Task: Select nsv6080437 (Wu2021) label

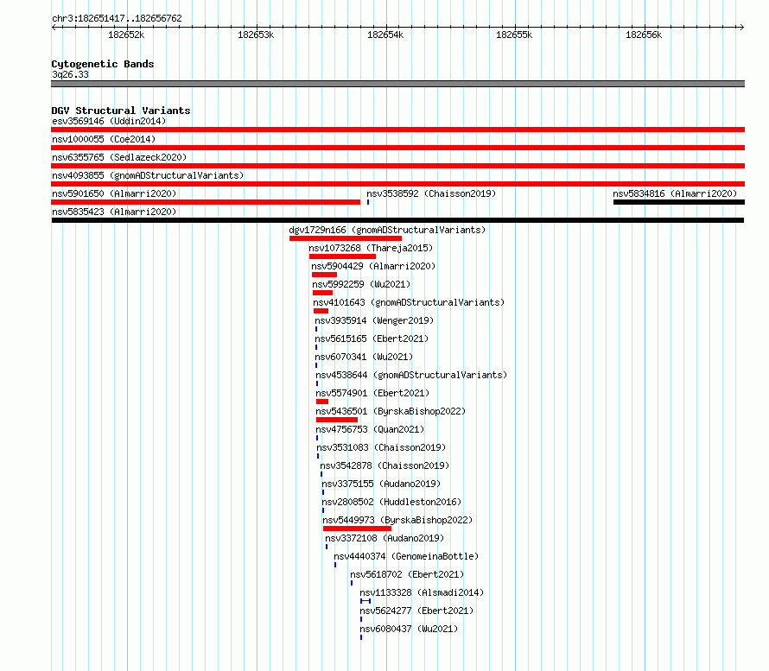Action: 409,629
